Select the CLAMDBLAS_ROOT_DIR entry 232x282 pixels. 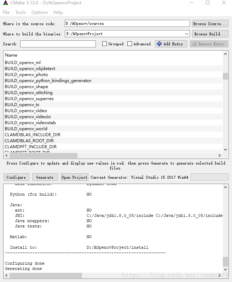point(113,141)
